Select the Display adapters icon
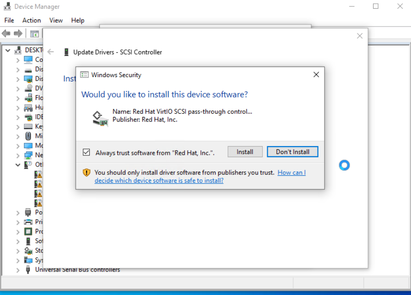This screenshot has width=411, height=295. tap(28, 79)
